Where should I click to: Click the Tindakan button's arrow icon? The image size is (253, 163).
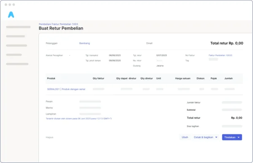pos(239,137)
